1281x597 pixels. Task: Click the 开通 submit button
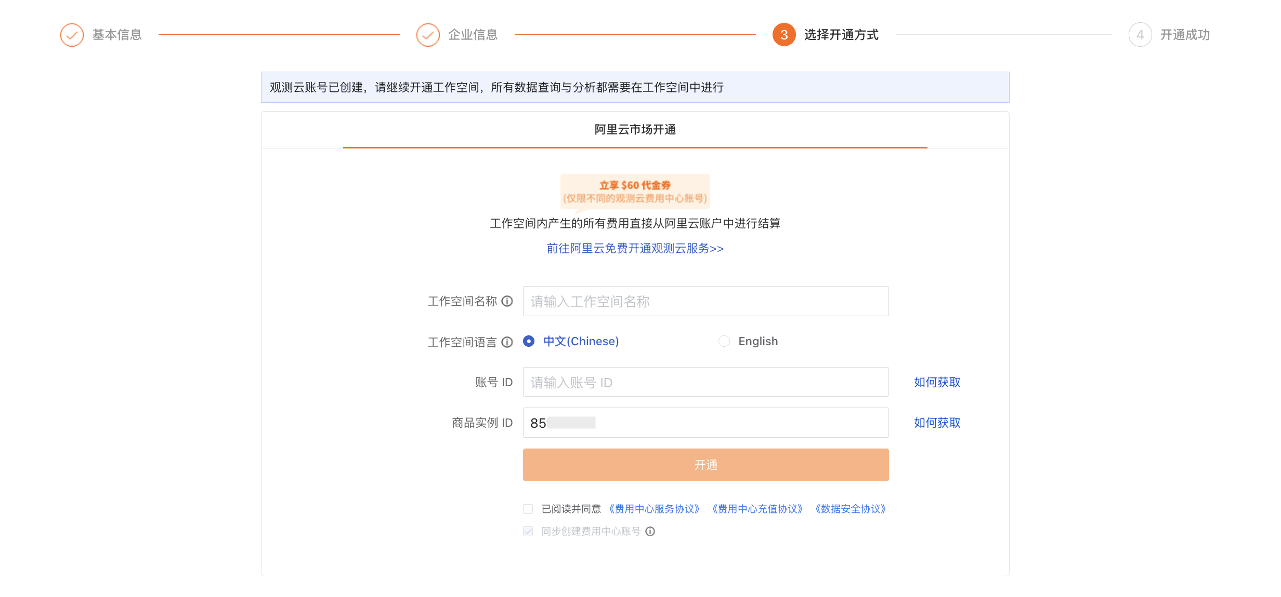706,465
